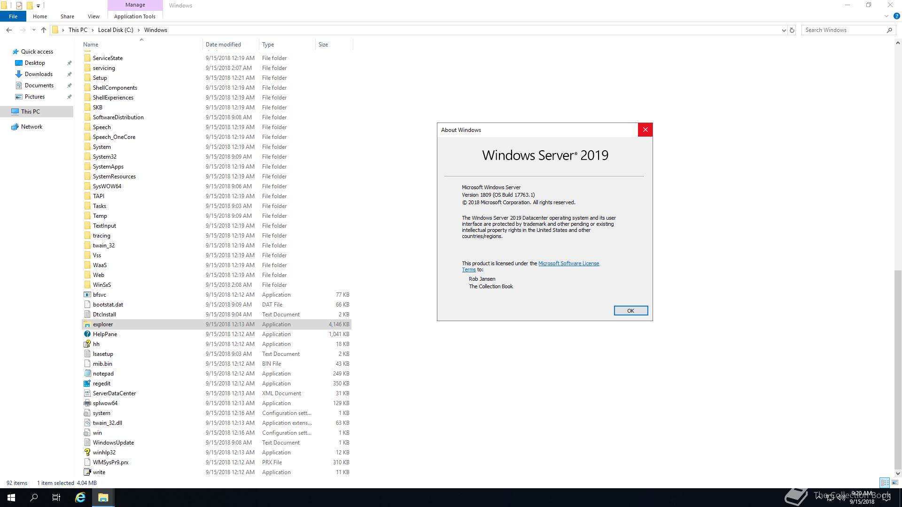Select the WindowsUpdate text document
The width and height of the screenshot is (902, 507).
pos(217,443)
